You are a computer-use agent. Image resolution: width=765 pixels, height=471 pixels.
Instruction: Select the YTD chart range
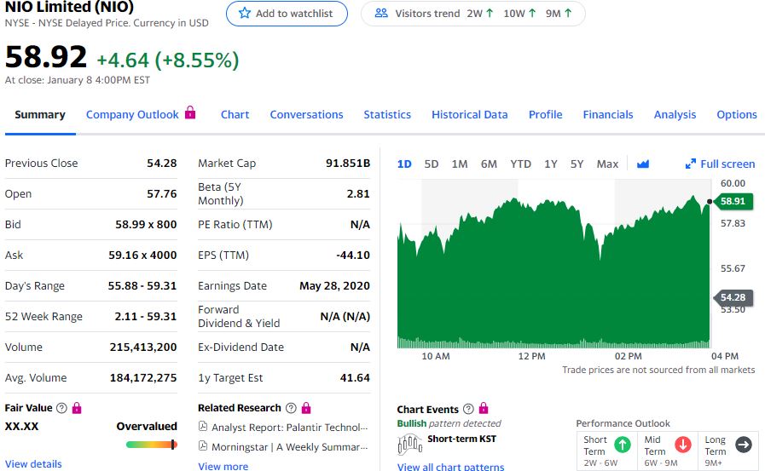point(520,164)
